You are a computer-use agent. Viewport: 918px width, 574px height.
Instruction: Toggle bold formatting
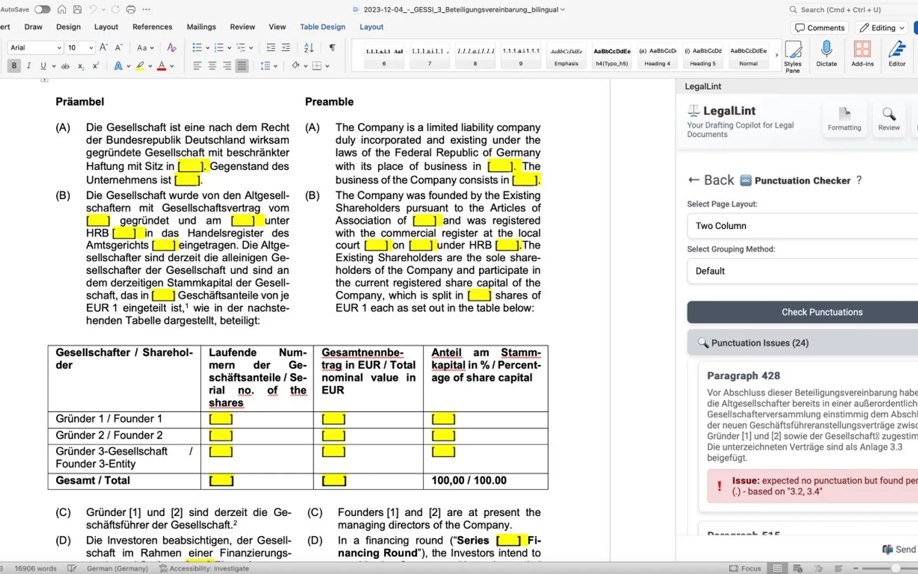coord(14,66)
